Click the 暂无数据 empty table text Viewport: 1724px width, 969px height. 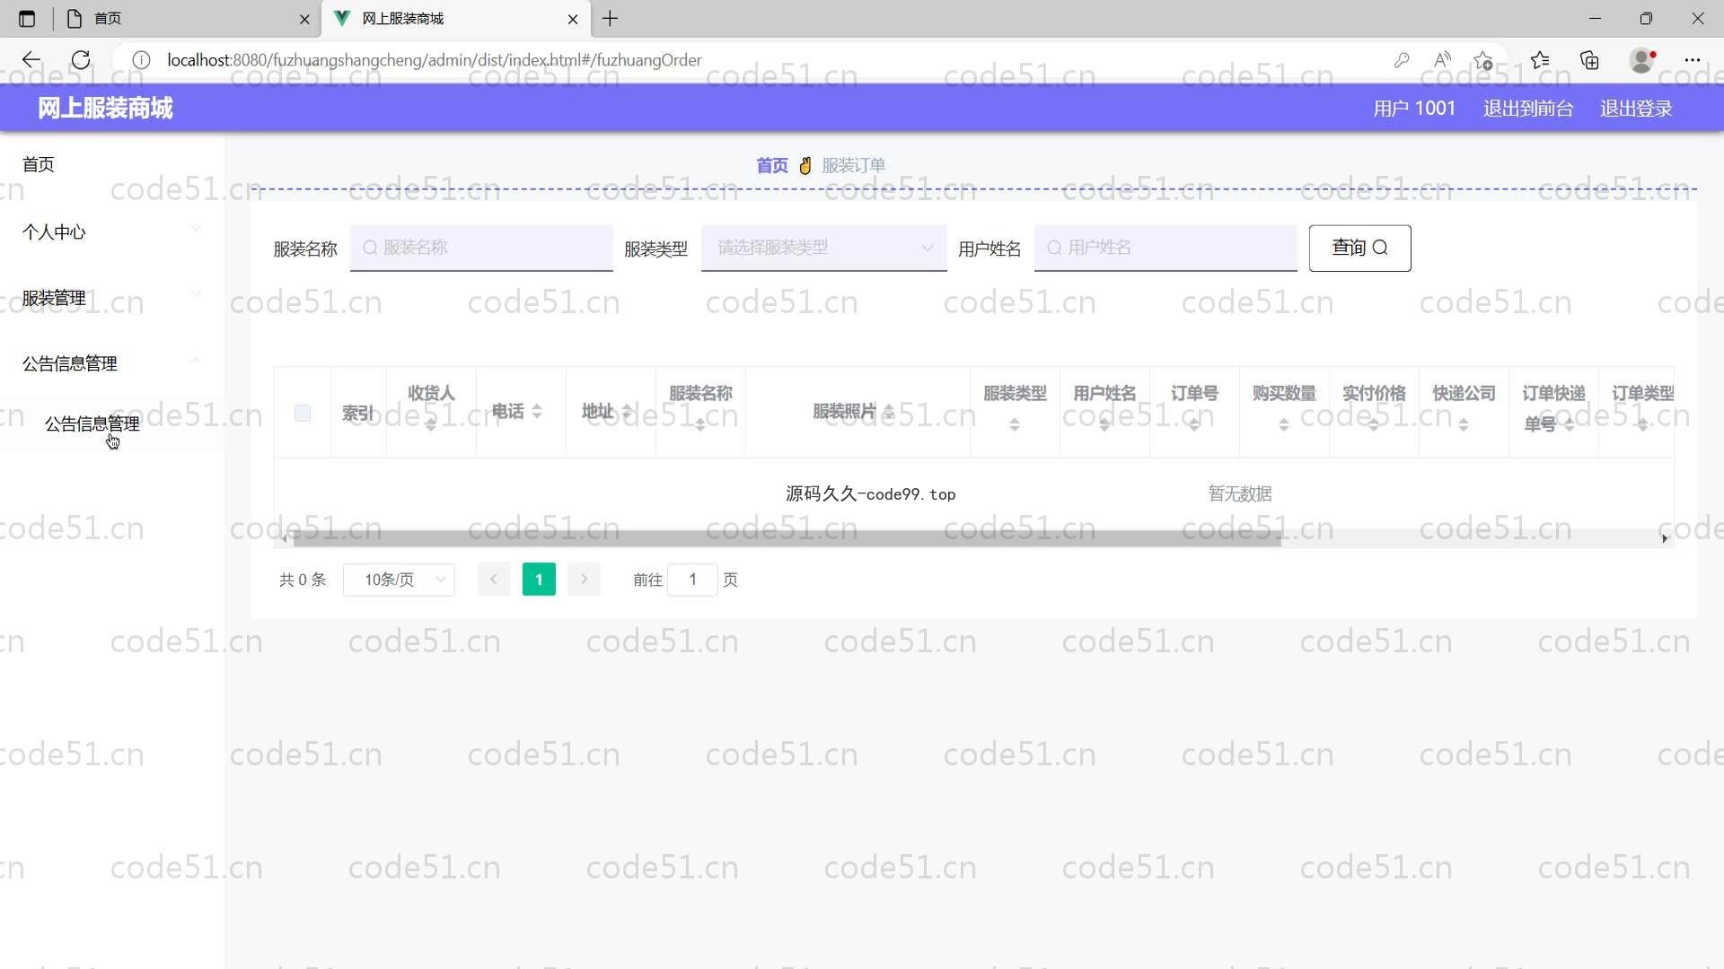[1240, 493]
